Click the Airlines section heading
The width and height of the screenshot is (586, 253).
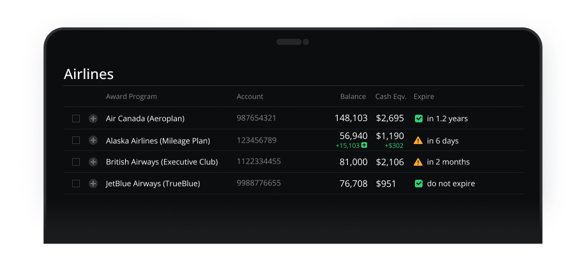[89, 74]
